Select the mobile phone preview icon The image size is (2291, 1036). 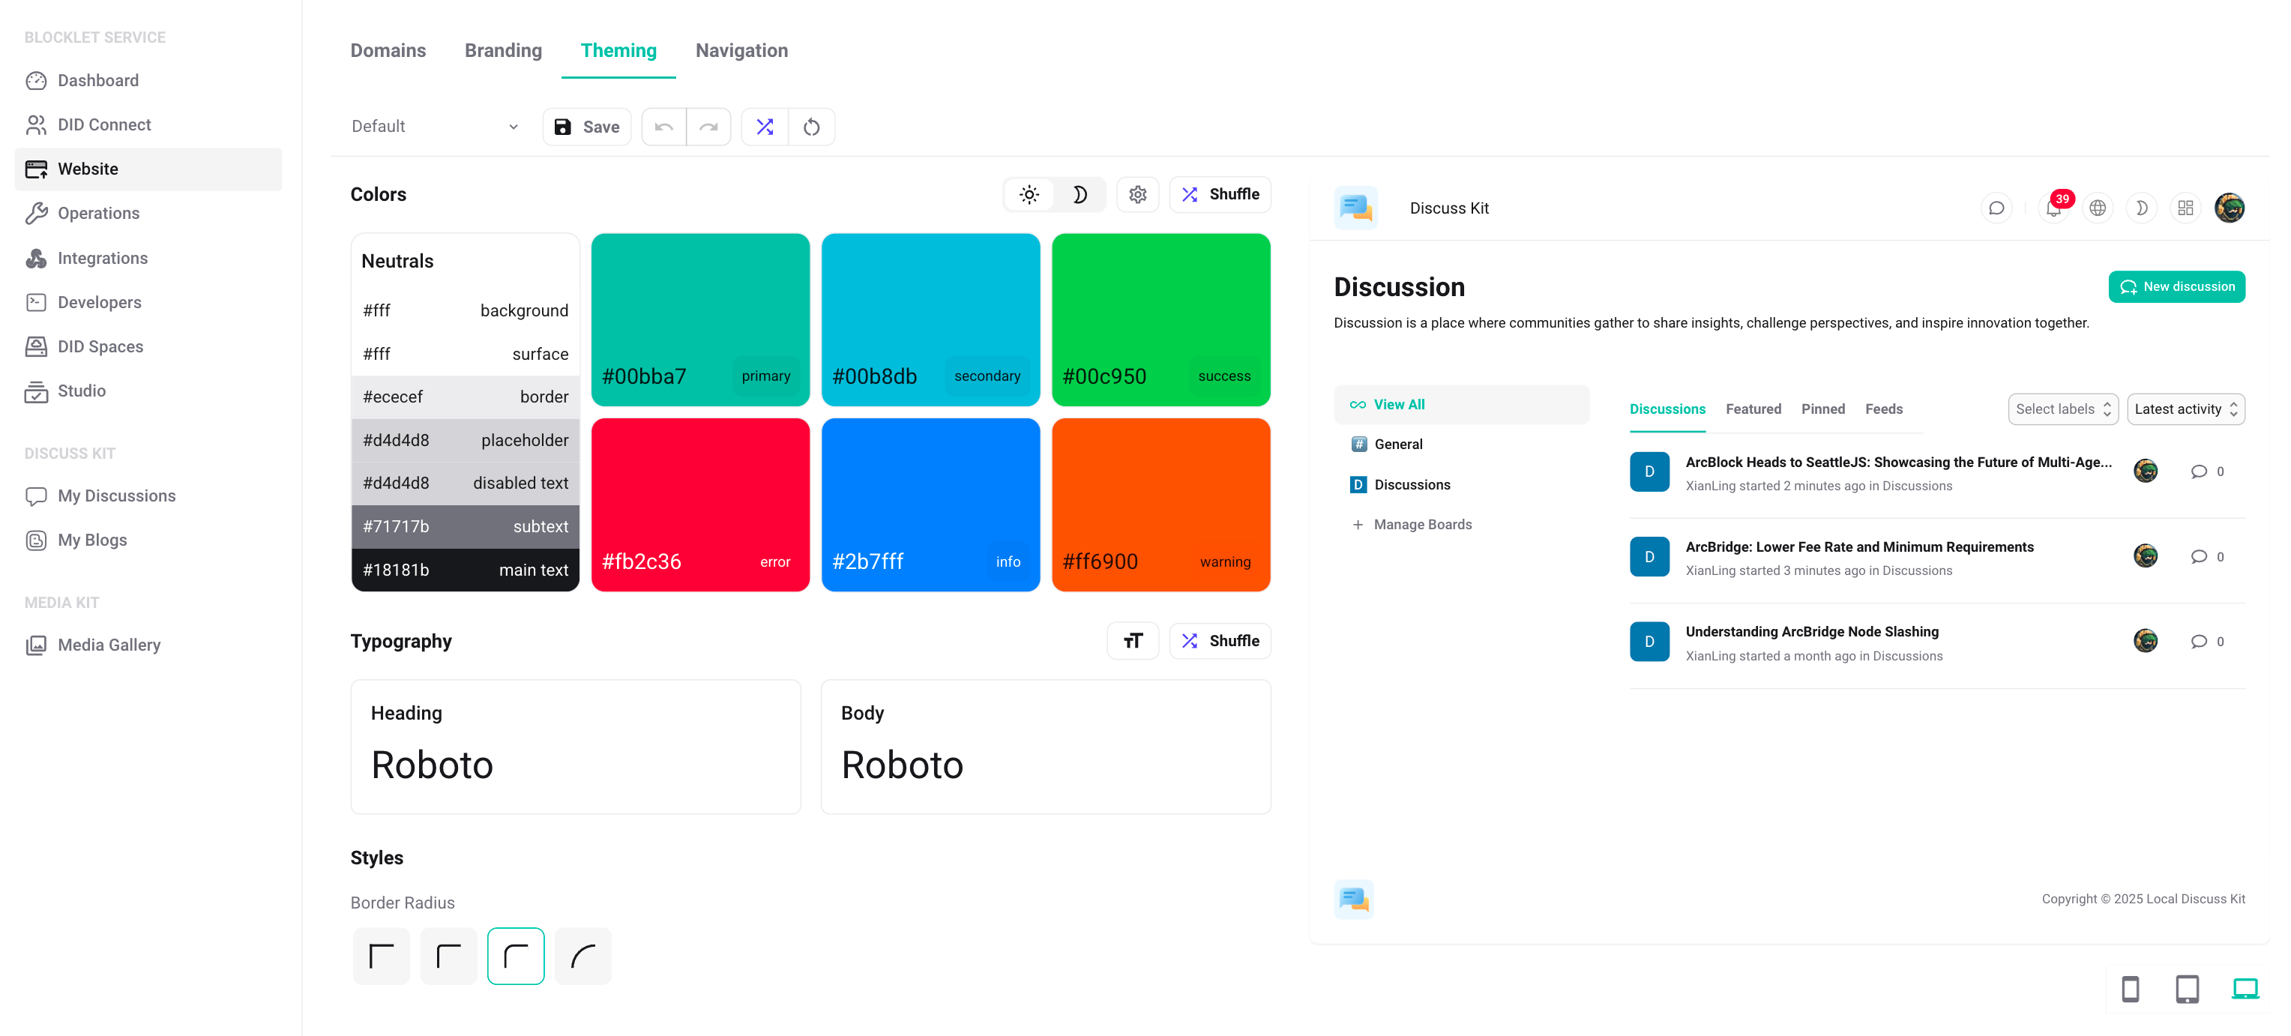tap(2130, 989)
